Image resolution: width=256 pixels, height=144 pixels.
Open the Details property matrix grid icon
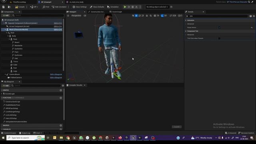click(250, 16)
